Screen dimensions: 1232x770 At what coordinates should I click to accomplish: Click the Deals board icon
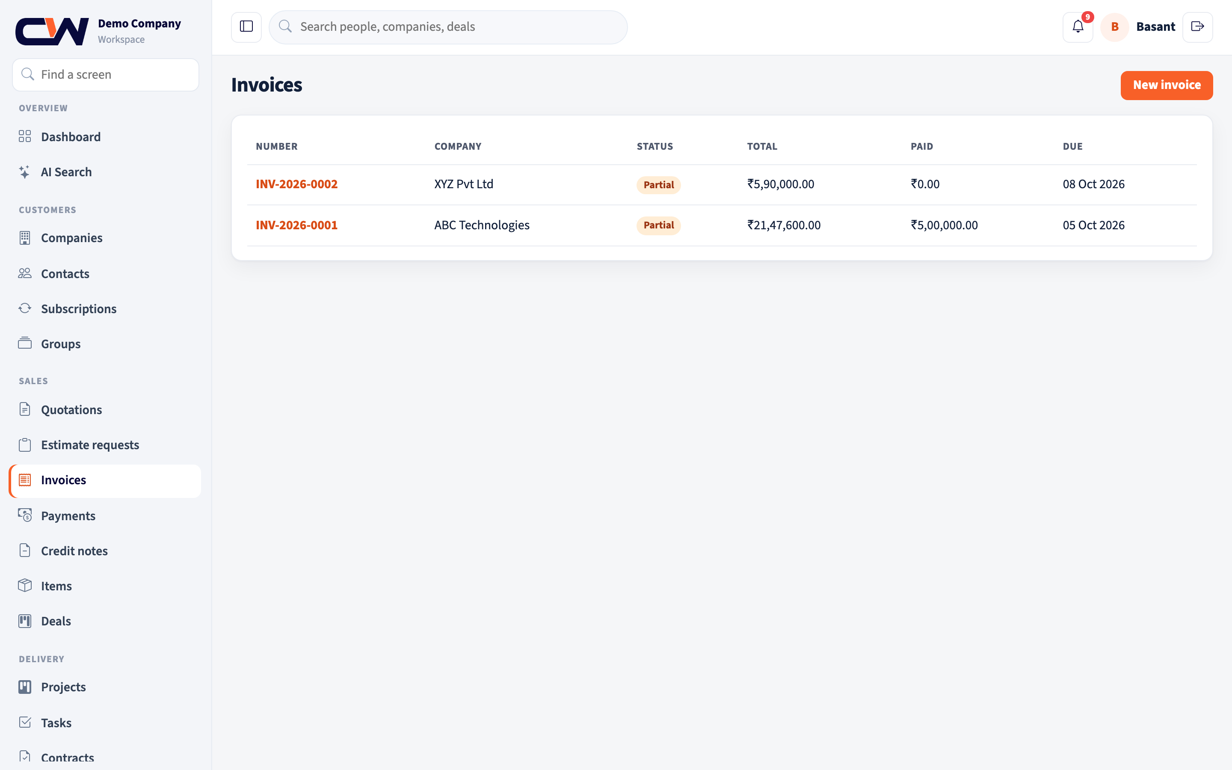tap(25, 621)
